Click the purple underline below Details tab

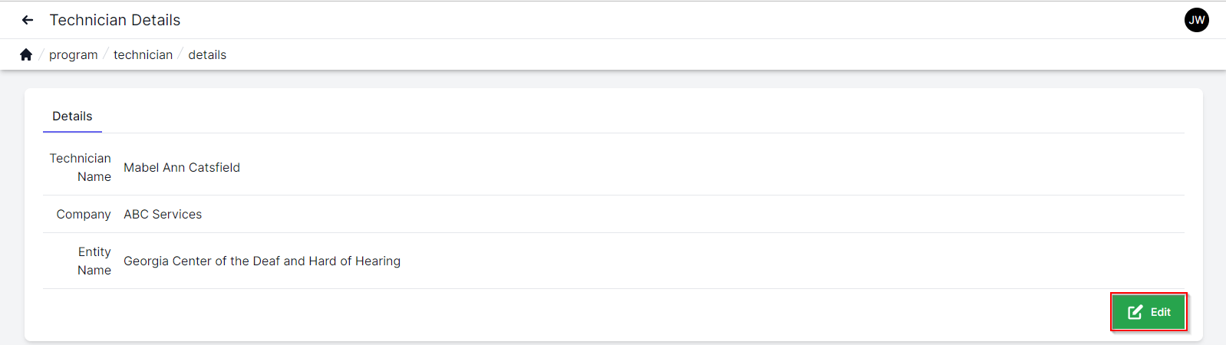[72, 131]
